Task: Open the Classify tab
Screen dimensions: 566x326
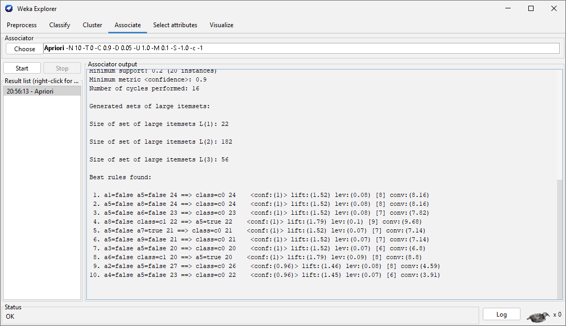Action: 60,25
